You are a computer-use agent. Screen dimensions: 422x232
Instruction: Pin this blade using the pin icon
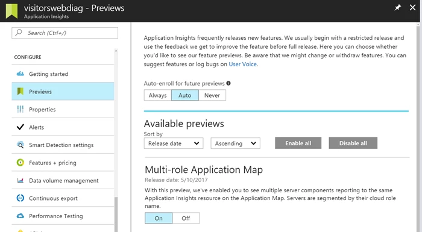[397, 8]
